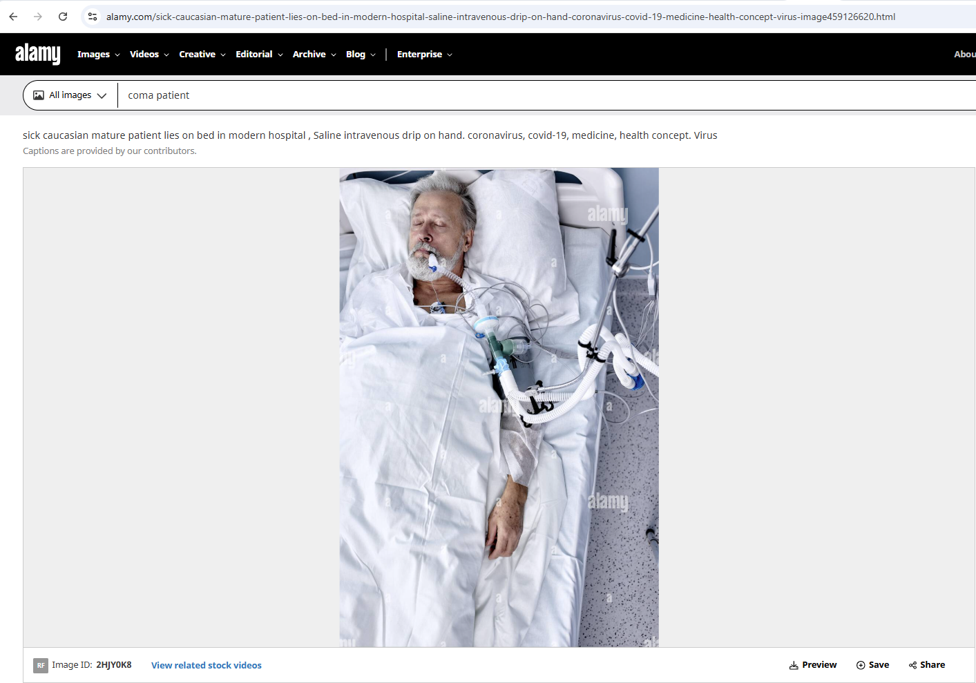Click the browser forward arrow
The height and width of the screenshot is (683, 976).
click(x=38, y=17)
